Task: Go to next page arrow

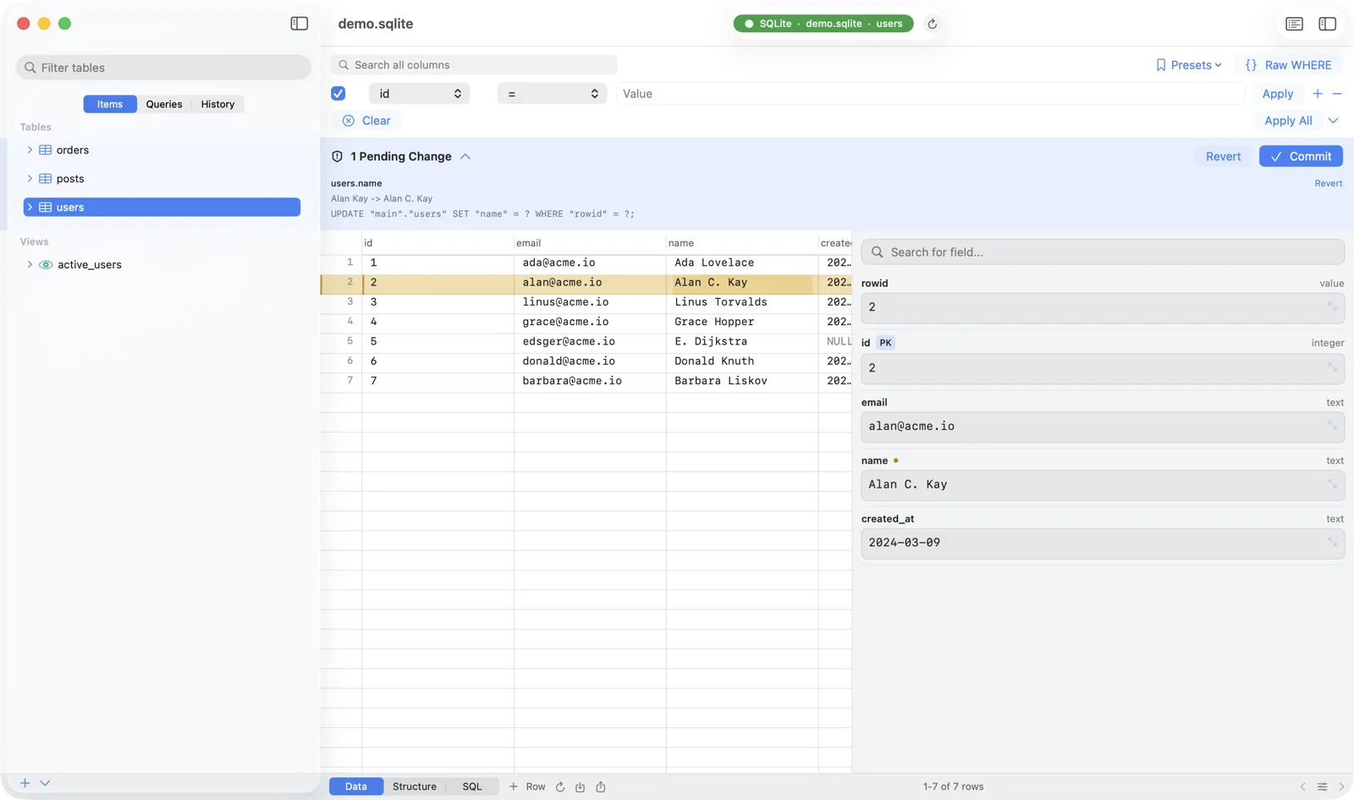Action: tap(1341, 786)
